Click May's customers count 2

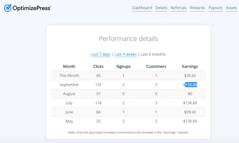(156, 121)
